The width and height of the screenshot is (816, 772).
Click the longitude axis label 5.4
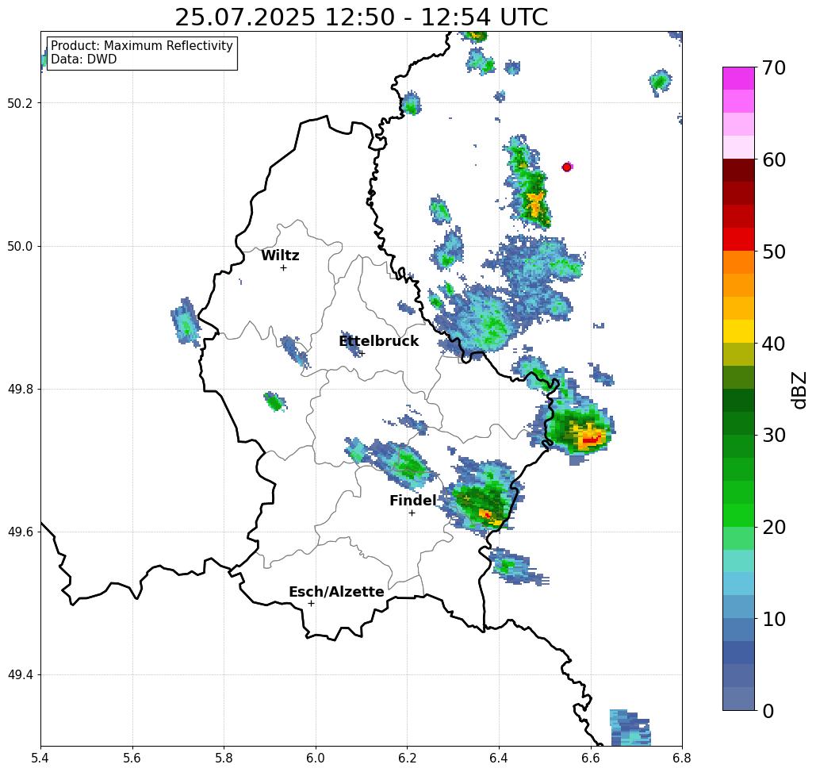click(x=40, y=758)
